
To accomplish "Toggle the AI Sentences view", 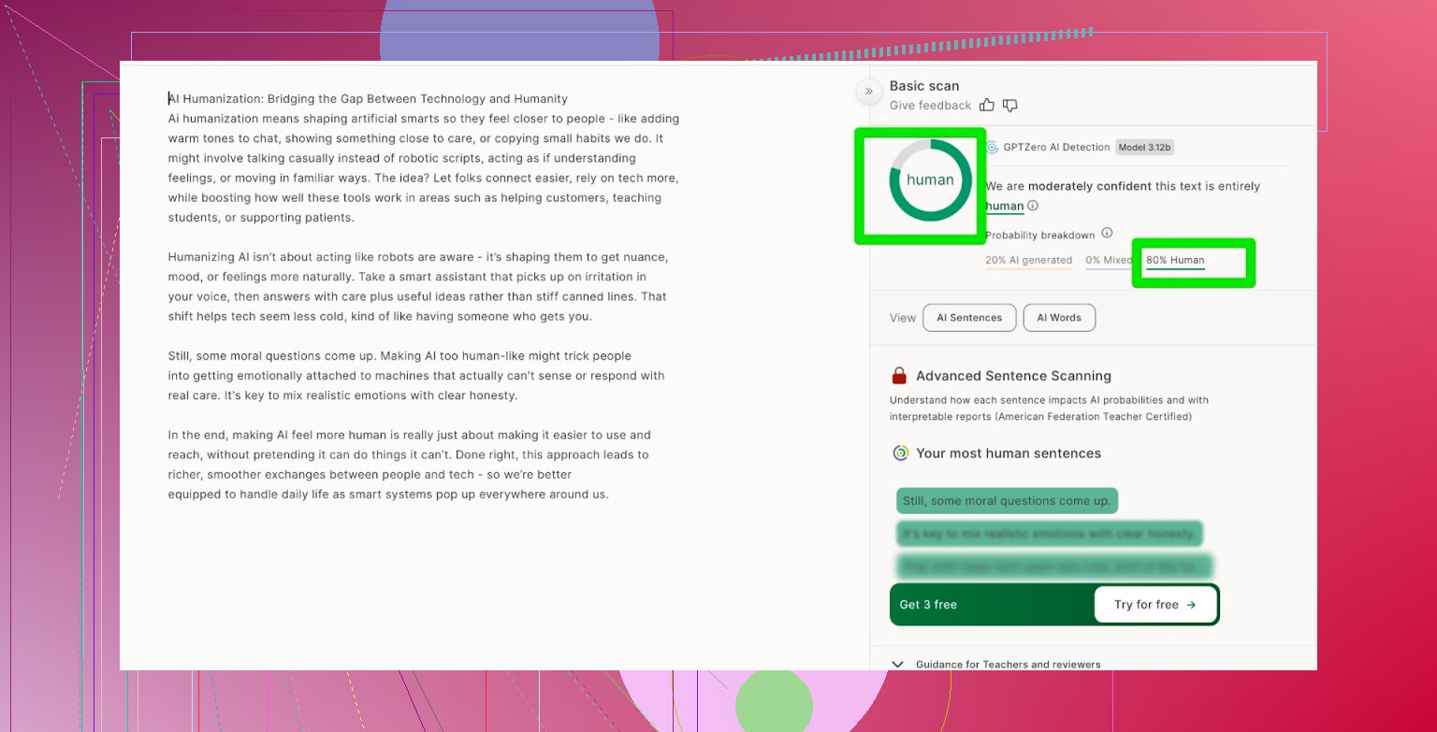I will tap(969, 318).
